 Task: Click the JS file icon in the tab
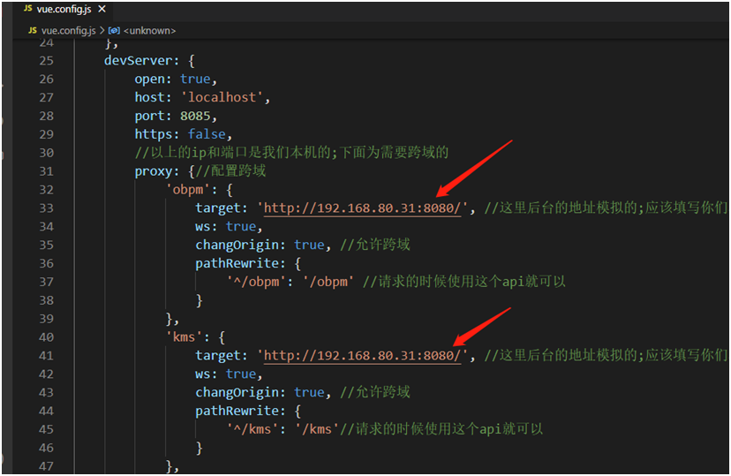(28, 9)
